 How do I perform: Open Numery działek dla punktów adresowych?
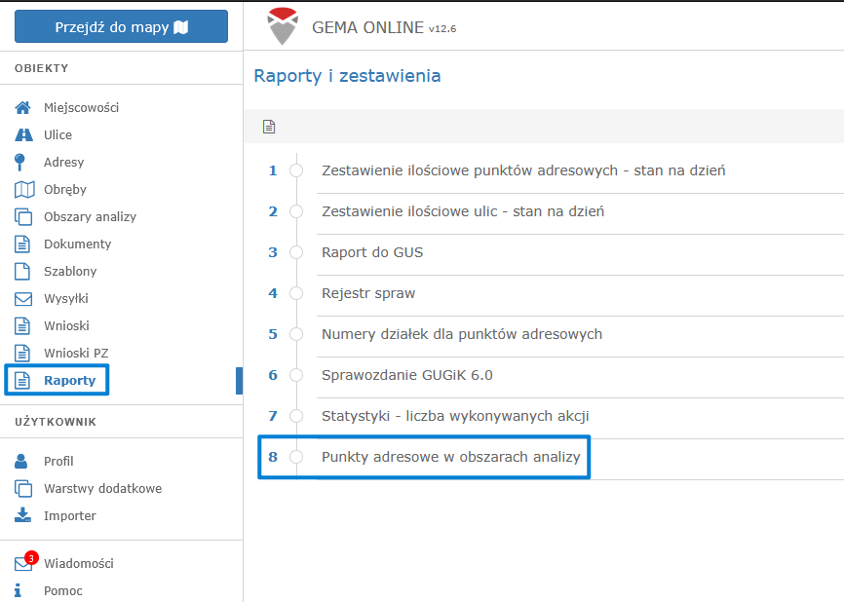pyautogui.click(x=462, y=334)
